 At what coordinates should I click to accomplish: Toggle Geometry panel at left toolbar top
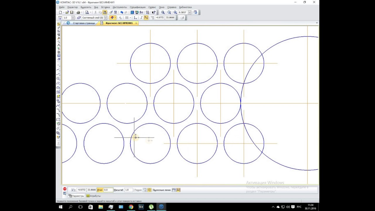(59, 24)
